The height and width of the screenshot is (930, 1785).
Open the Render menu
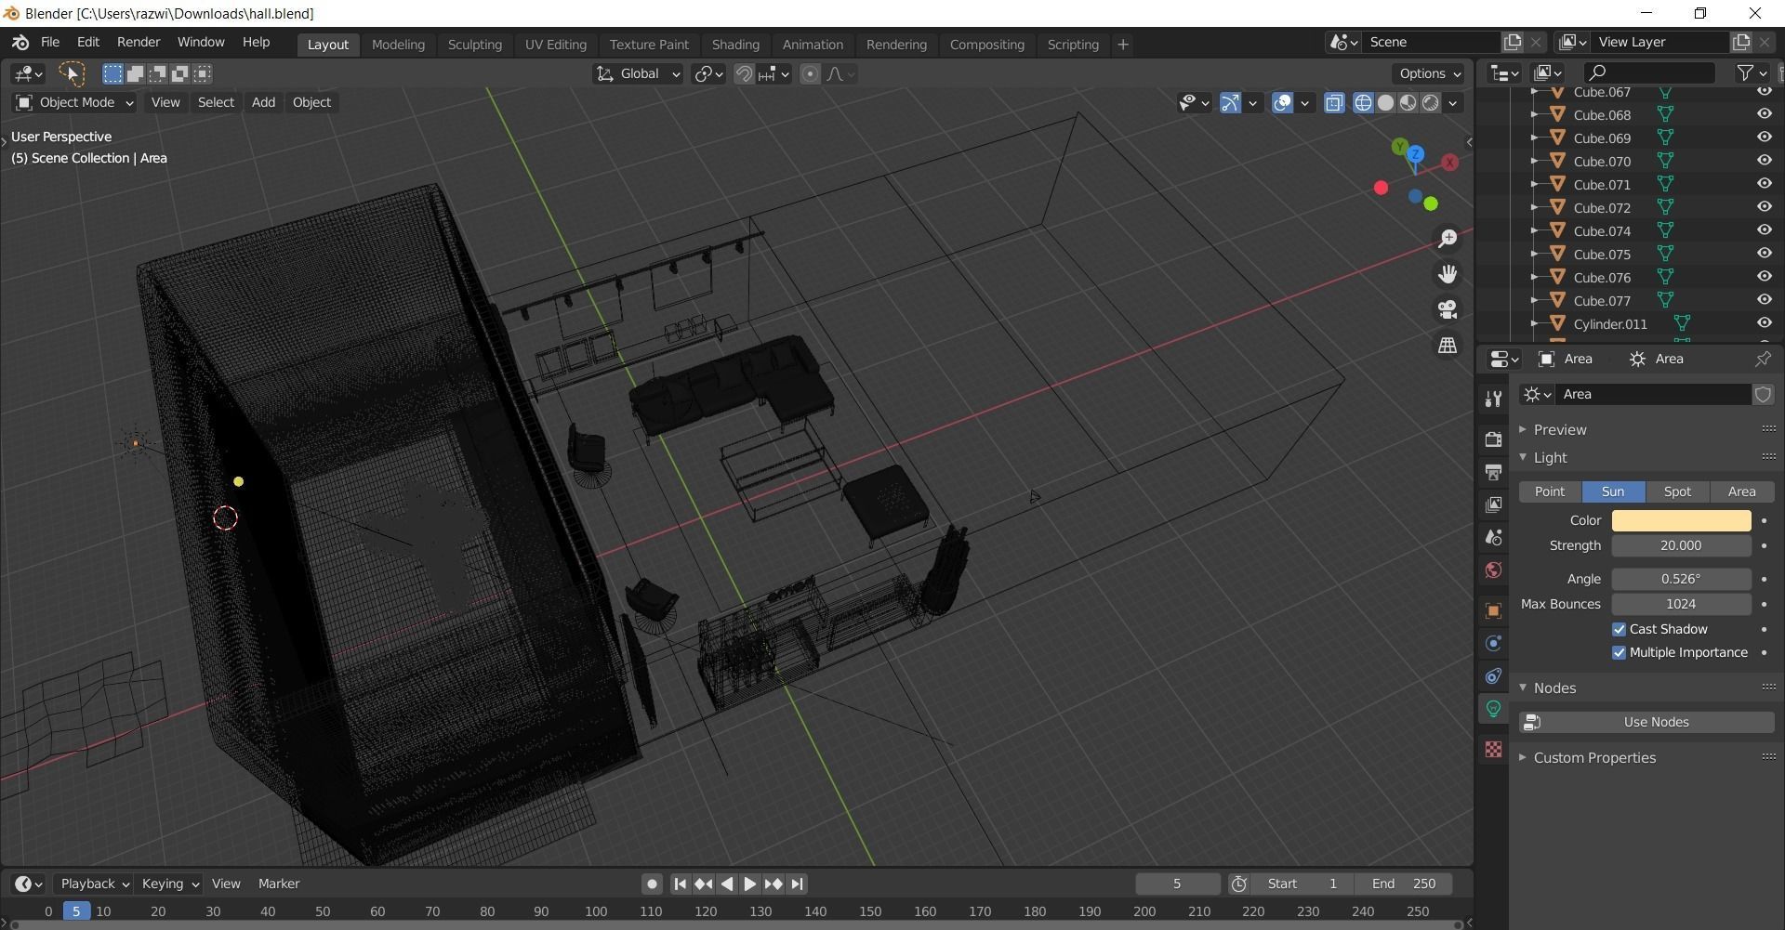(139, 43)
